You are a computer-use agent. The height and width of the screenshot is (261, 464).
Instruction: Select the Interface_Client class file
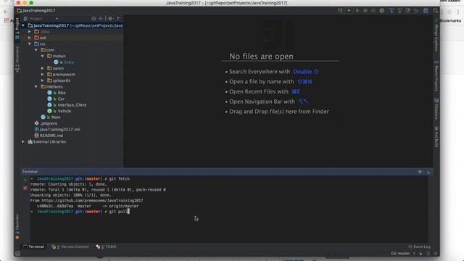pyautogui.click(x=67, y=105)
